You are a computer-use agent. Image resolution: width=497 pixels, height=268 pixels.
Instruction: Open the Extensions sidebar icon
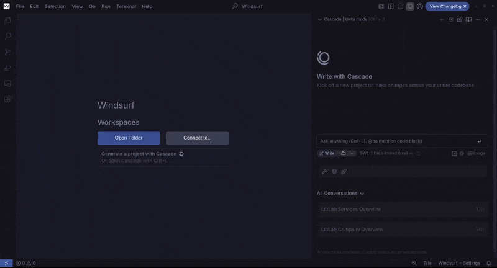pyautogui.click(x=8, y=99)
